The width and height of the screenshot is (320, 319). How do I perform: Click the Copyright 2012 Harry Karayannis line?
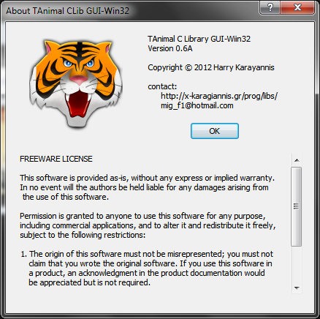point(211,67)
